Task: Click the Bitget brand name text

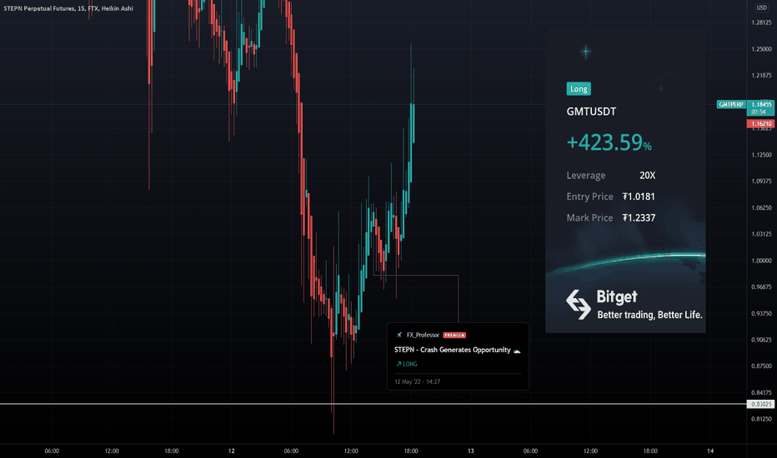Action: (x=616, y=296)
